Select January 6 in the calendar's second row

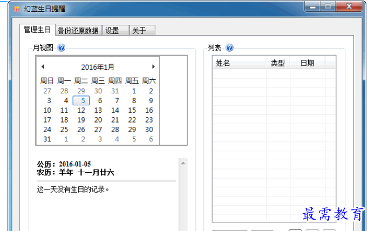point(100,100)
